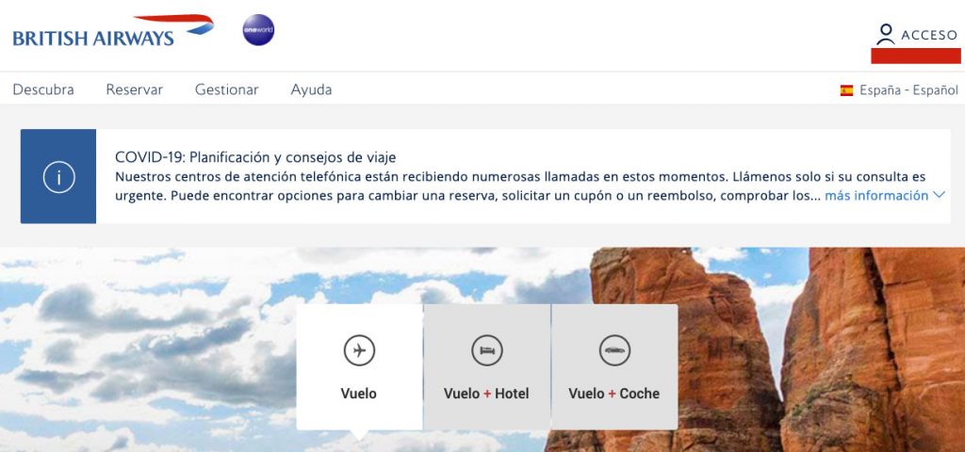
Task: Select the Vuelo tab
Action: pyautogui.click(x=359, y=367)
